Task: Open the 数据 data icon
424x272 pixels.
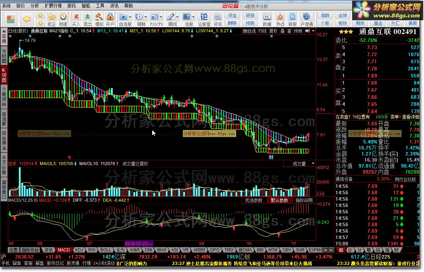Action: [267, 20]
